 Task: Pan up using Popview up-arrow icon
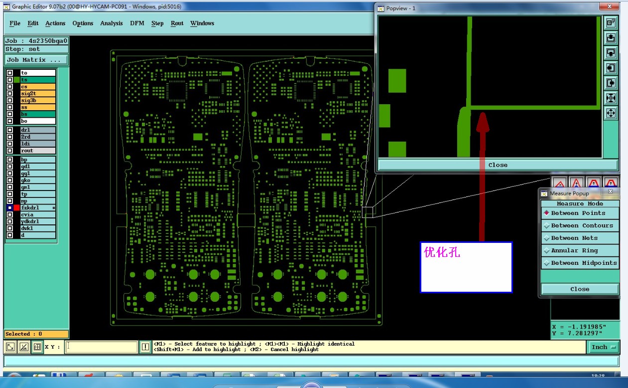(611, 37)
